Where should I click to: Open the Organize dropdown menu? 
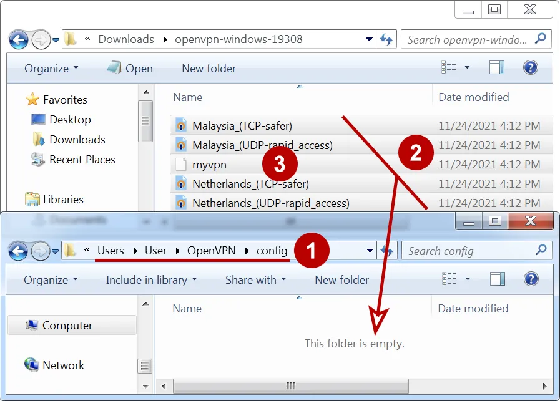pos(46,68)
